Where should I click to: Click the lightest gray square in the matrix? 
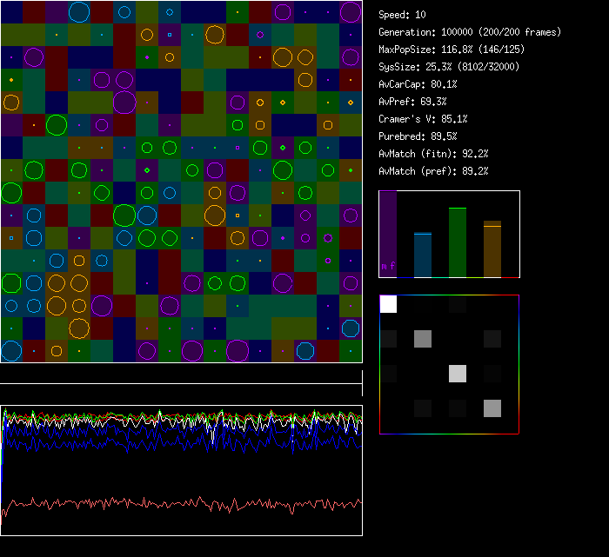458,374
